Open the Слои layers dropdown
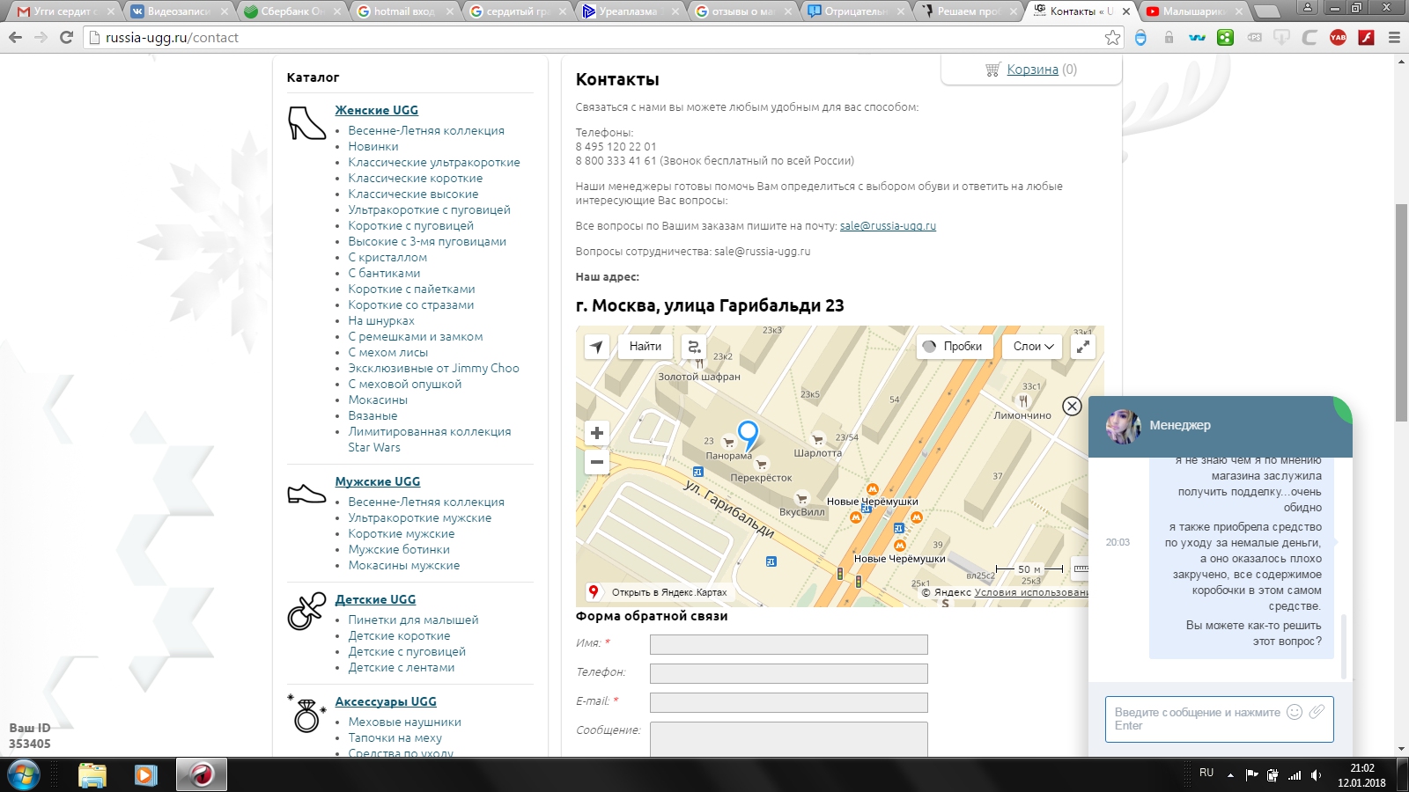1409x792 pixels. click(x=1032, y=347)
